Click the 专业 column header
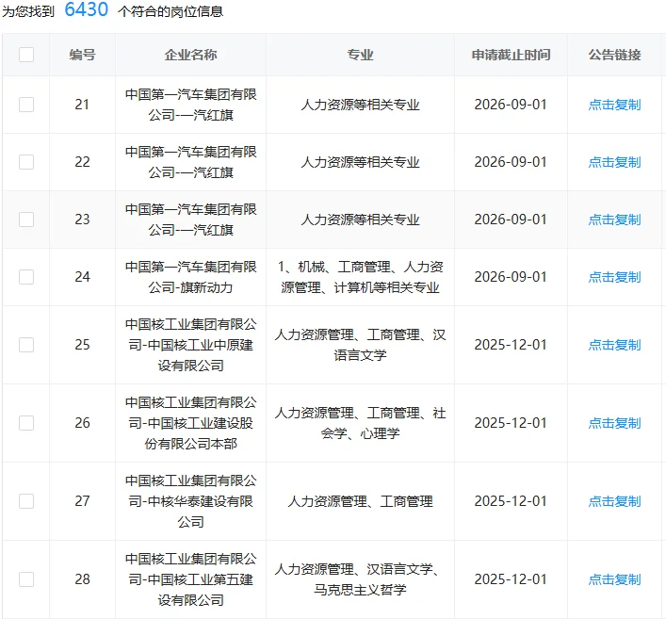This screenshot has width=666, height=619. (360, 55)
